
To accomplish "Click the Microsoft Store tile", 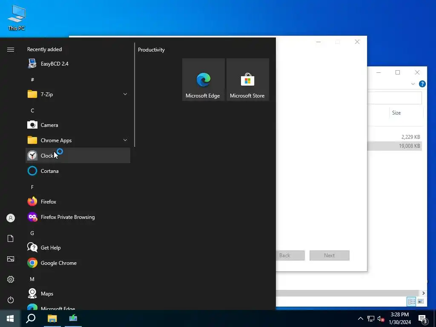I will 247,80.
